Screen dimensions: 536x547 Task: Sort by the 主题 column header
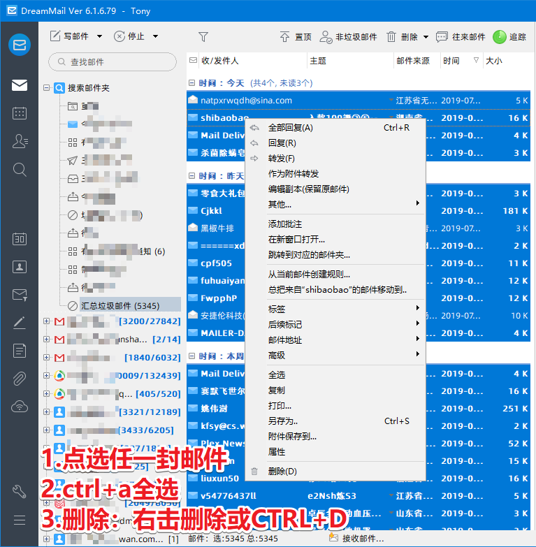(350, 61)
